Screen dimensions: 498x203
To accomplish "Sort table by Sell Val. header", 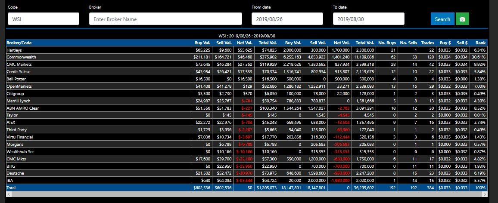I will (224, 43).
